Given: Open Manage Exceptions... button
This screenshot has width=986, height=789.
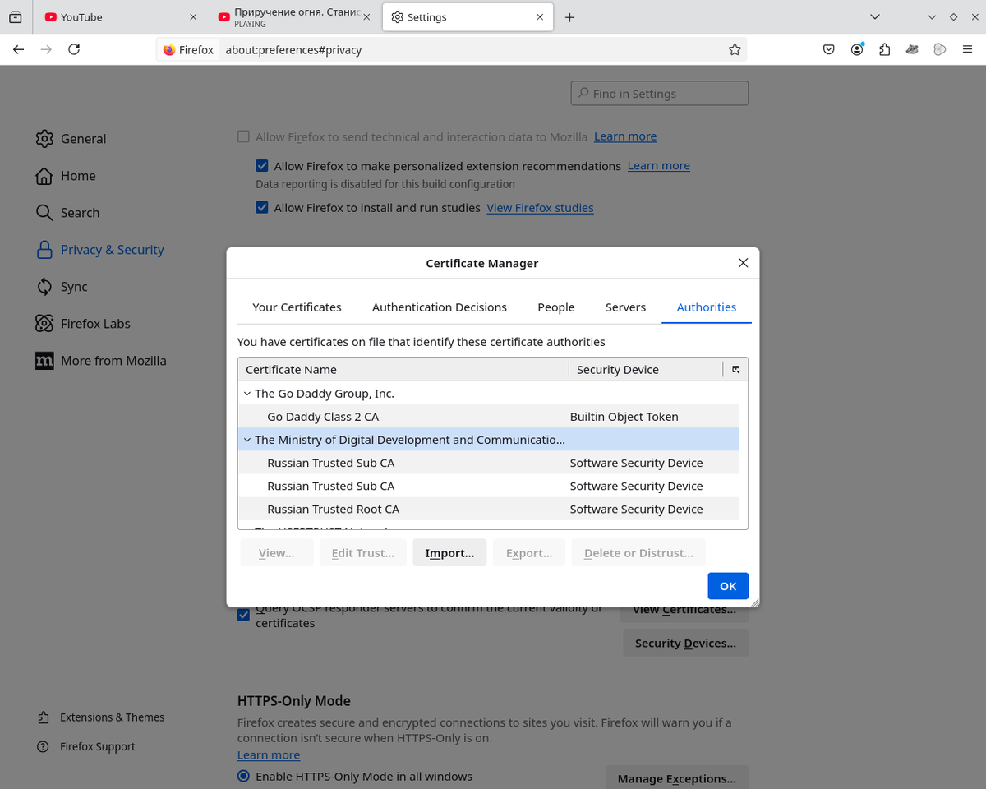Looking at the screenshot, I should pos(677,778).
